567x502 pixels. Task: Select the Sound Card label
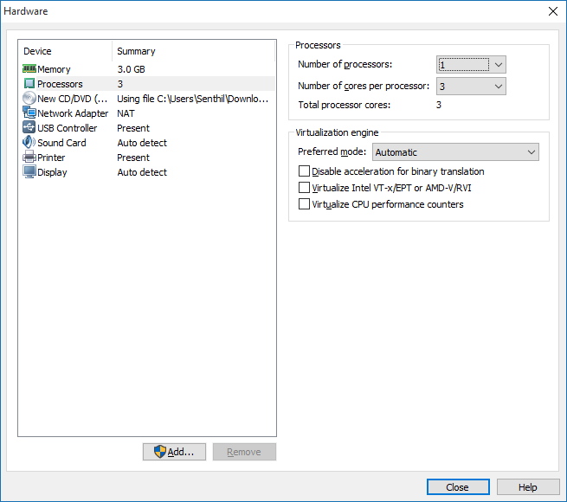point(61,143)
